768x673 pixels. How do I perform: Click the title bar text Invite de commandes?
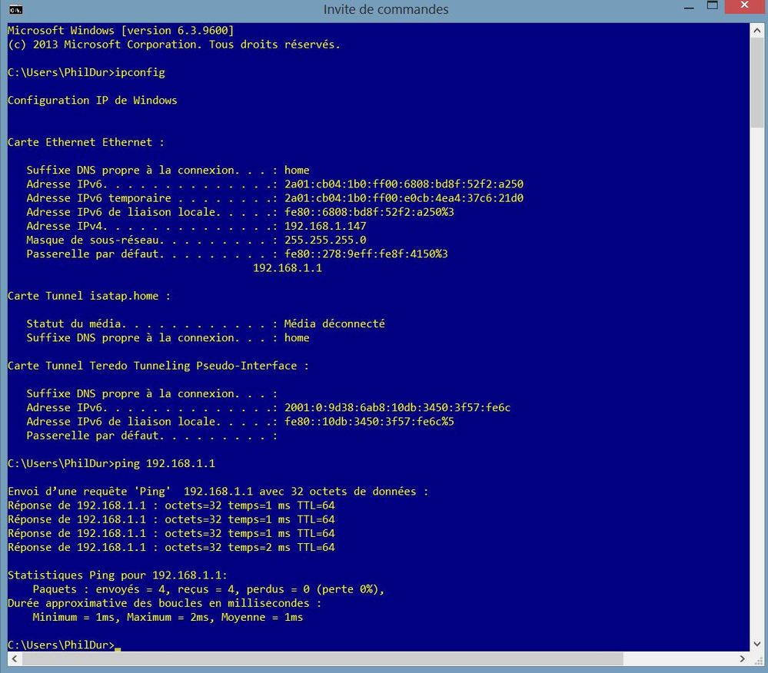tap(385, 9)
